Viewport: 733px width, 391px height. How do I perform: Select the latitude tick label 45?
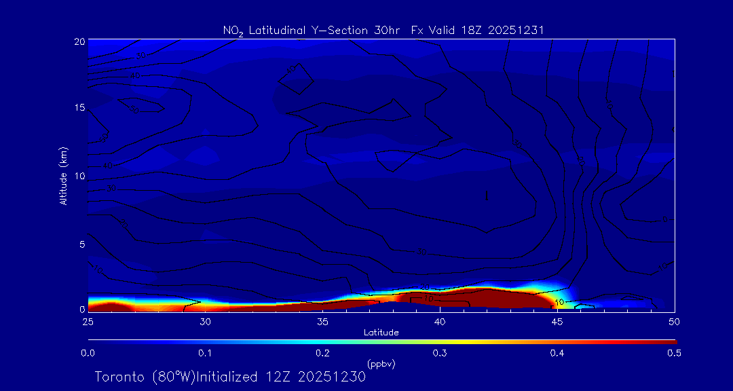(557, 322)
